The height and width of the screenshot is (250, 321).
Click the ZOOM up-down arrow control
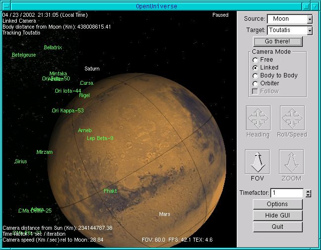[x=291, y=162]
